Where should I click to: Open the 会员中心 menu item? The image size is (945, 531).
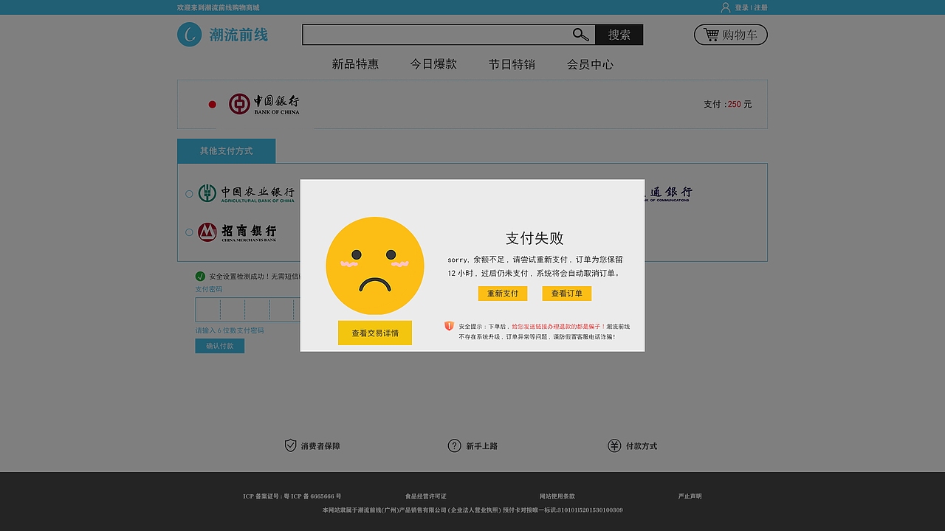point(589,64)
